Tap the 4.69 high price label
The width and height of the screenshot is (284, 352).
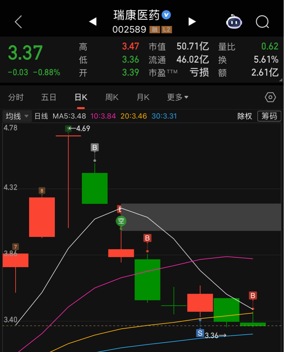tap(83, 129)
